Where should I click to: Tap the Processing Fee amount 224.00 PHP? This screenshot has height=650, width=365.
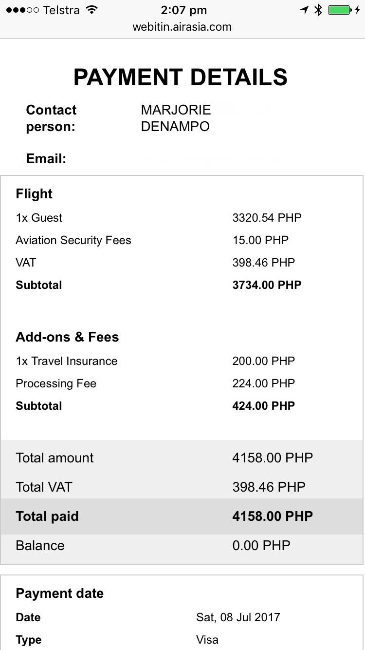tap(264, 383)
